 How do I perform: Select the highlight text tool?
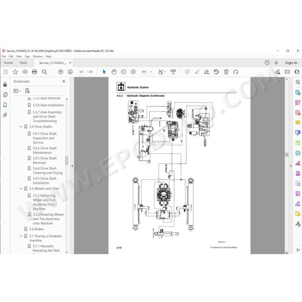197,72
